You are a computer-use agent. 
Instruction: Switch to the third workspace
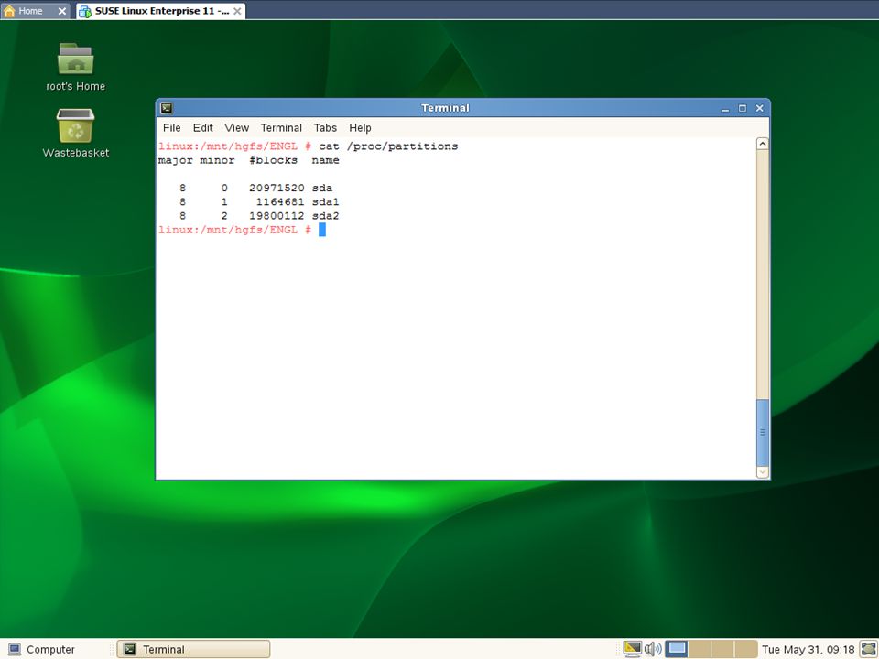tap(722, 649)
